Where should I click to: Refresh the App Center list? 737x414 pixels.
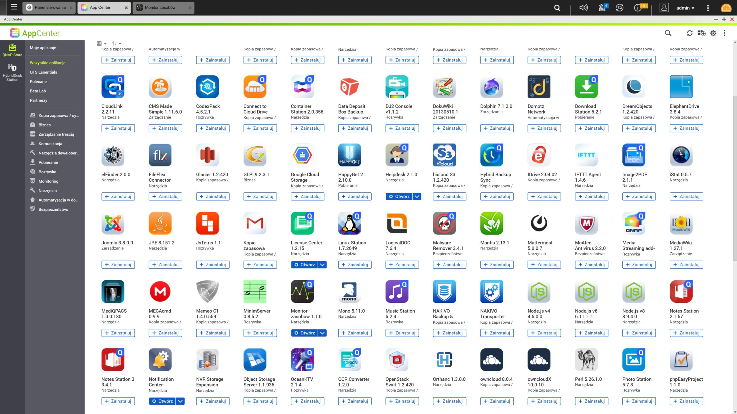click(690, 33)
